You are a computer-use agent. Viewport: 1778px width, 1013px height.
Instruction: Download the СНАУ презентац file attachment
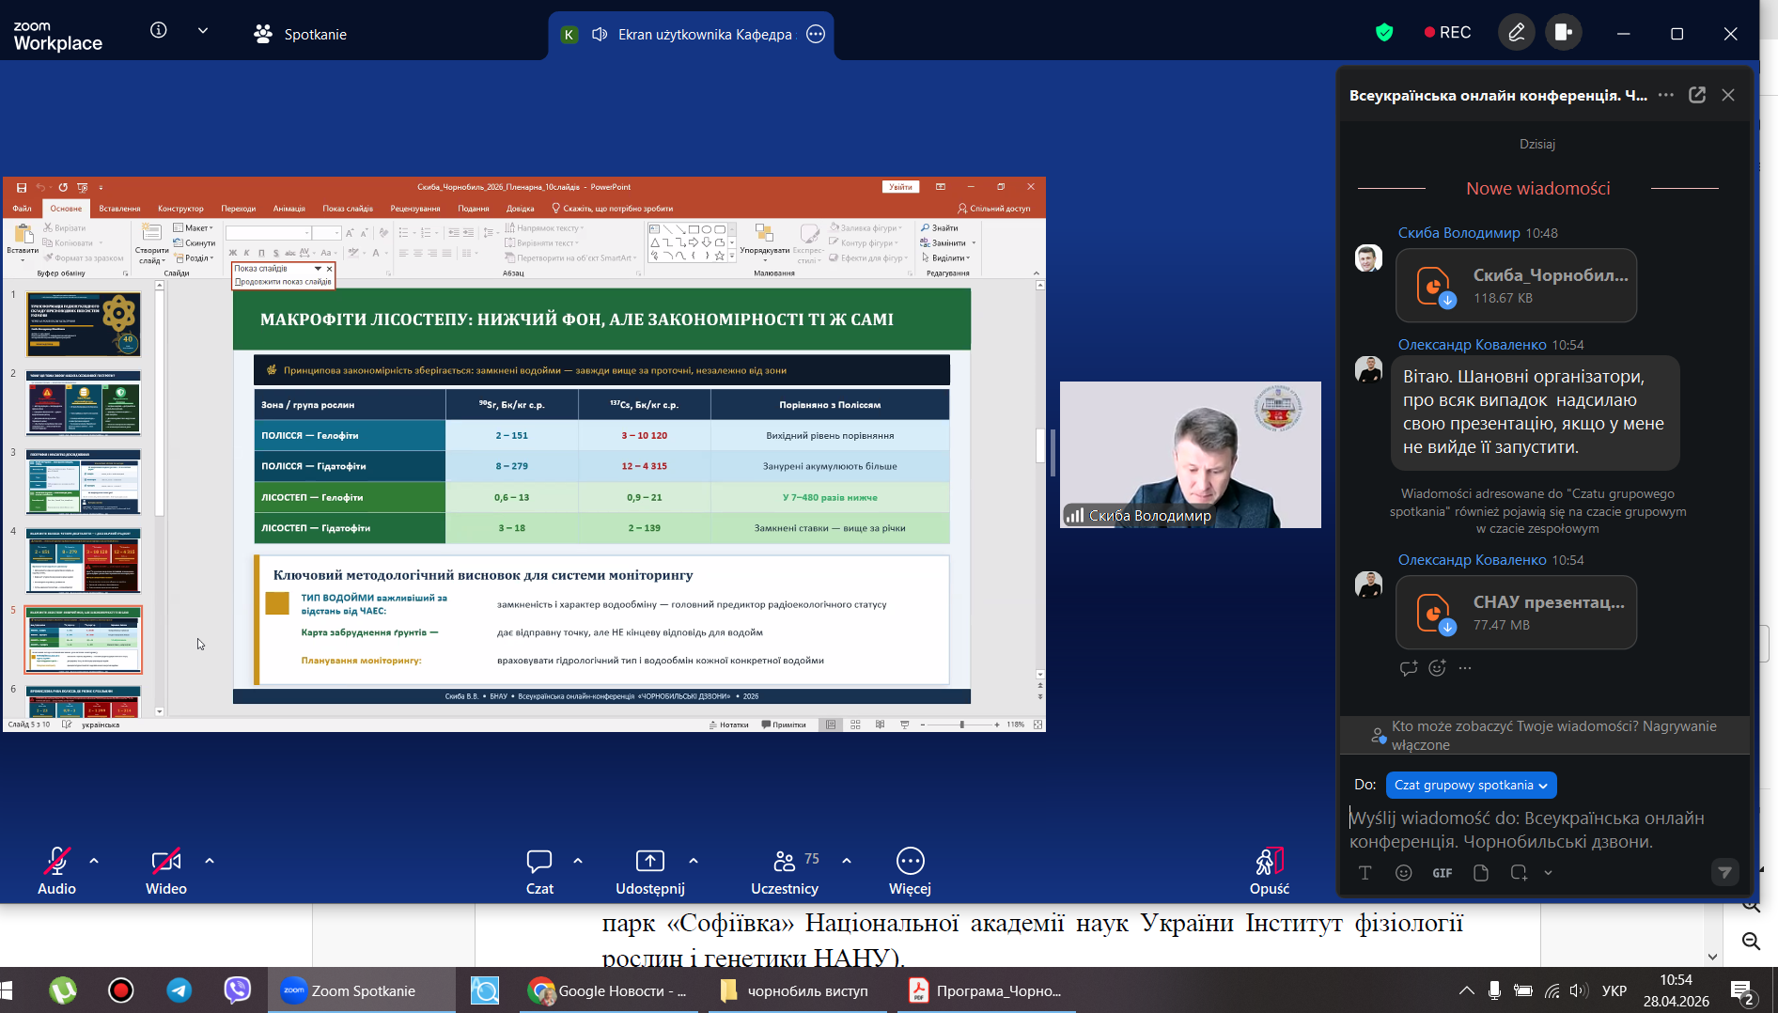point(1447,627)
